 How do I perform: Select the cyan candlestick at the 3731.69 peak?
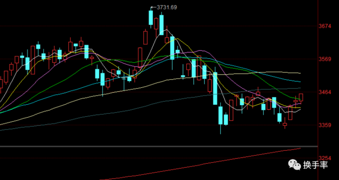tap(151, 18)
